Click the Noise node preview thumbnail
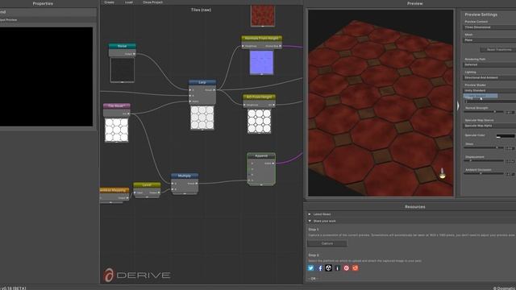This screenshot has height=290, width=516. [122, 70]
